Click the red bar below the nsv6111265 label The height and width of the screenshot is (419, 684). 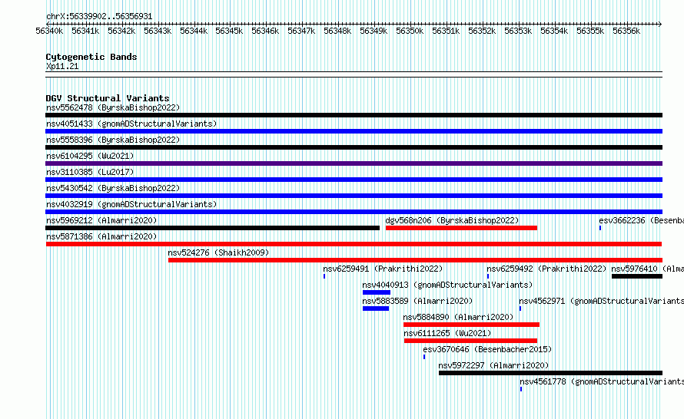point(470,341)
